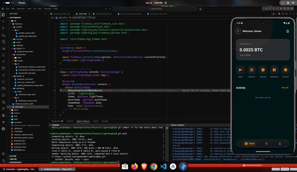
Task: Open the Search view in activity bar
Action: (3, 21)
